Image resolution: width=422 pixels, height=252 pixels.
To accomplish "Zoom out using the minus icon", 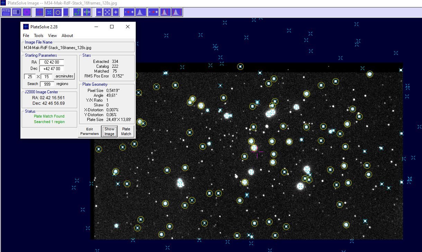I will [99, 12].
